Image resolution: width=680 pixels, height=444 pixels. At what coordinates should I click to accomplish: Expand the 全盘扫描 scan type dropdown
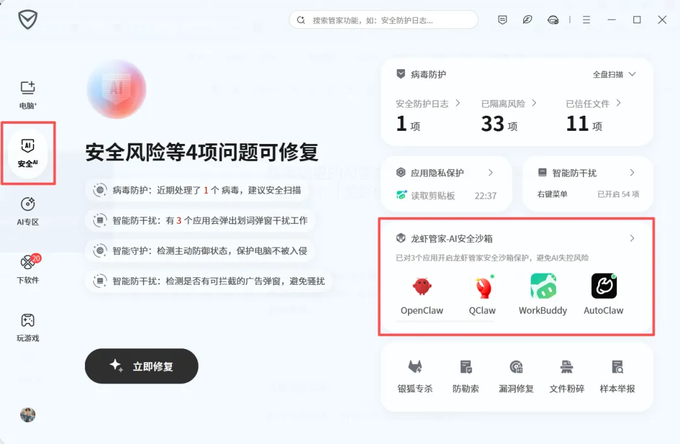(x=614, y=74)
